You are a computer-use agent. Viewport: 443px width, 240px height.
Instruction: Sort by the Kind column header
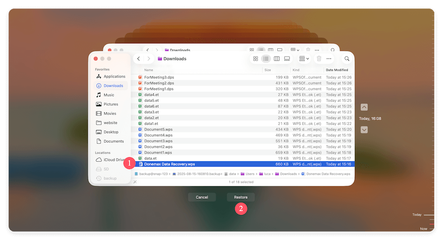pyautogui.click(x=296, y=70)
